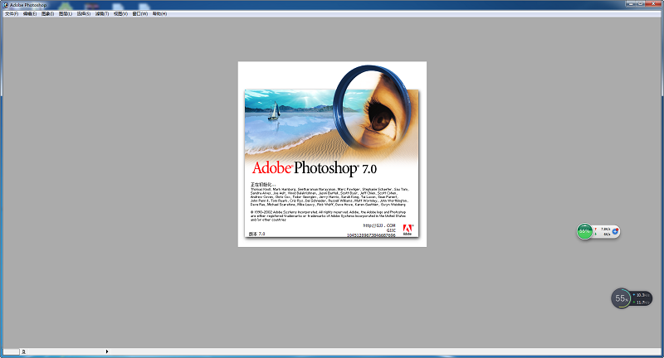Open the 编辑(E) Edit menu

point(30,14)
